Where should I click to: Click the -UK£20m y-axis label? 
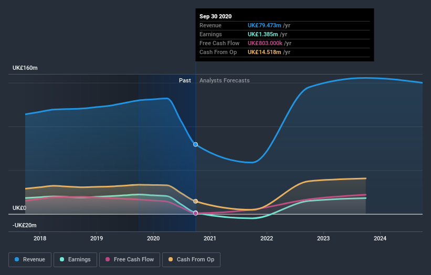tap(25, 225)
